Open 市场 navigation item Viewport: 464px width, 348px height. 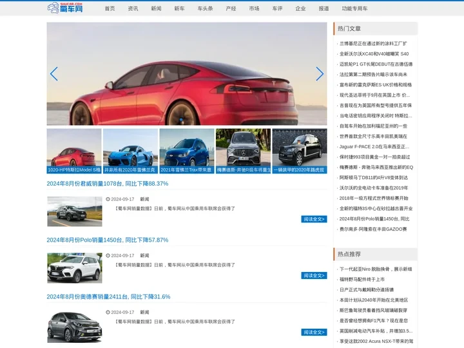[254, 8]
